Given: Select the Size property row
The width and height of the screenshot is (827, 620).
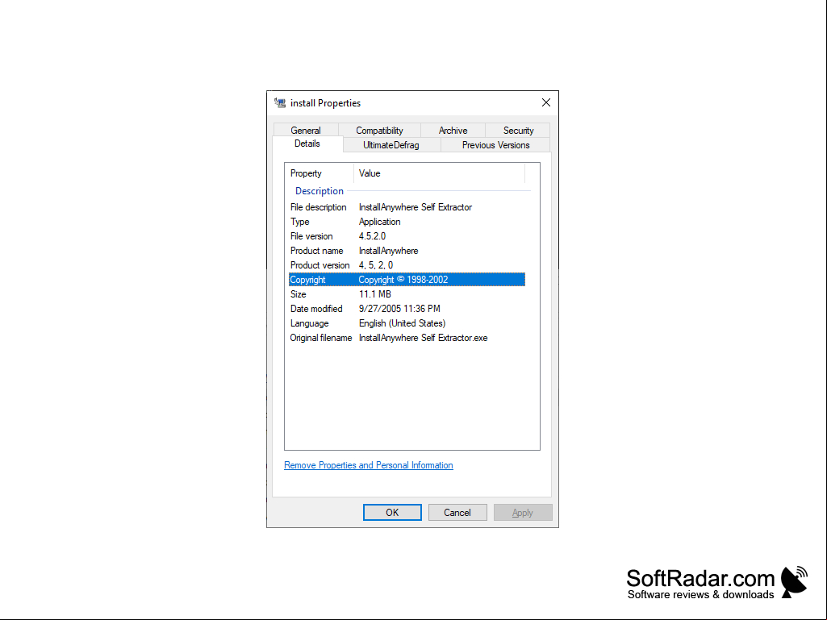Looking at the screenshot, I should coord(407,294).
